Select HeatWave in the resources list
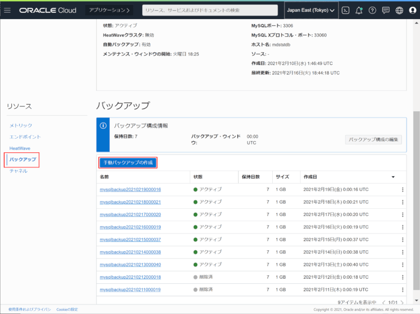The width and height of the screenshot is (420, 314). click(20, 148)
